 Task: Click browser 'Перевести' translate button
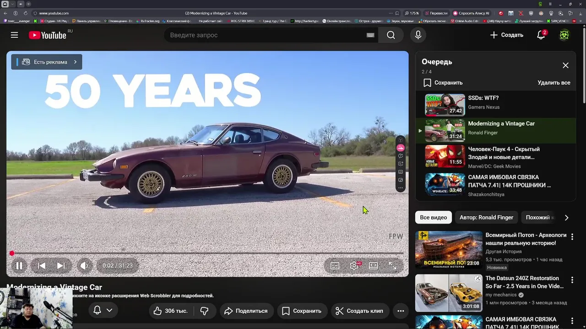[x=437, y=13]
